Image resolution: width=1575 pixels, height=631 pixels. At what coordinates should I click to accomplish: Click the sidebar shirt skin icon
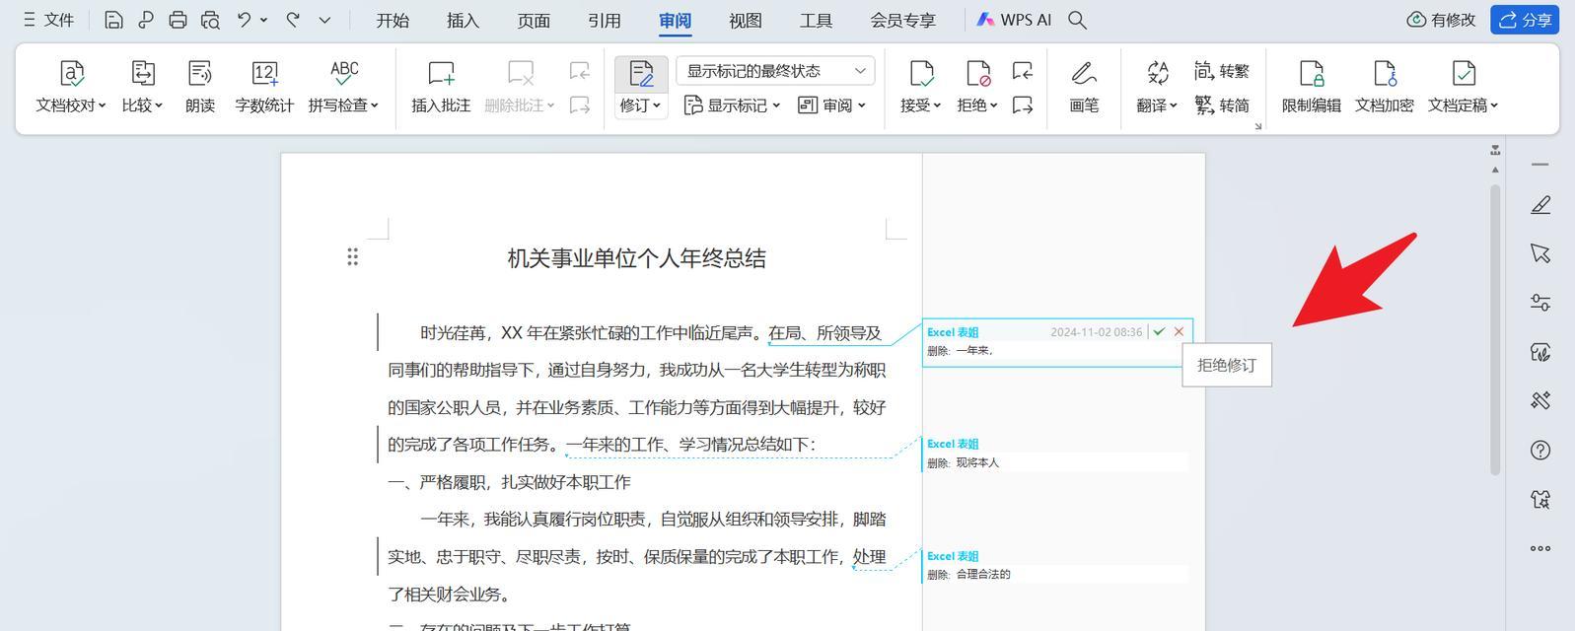coord(1540,500)
